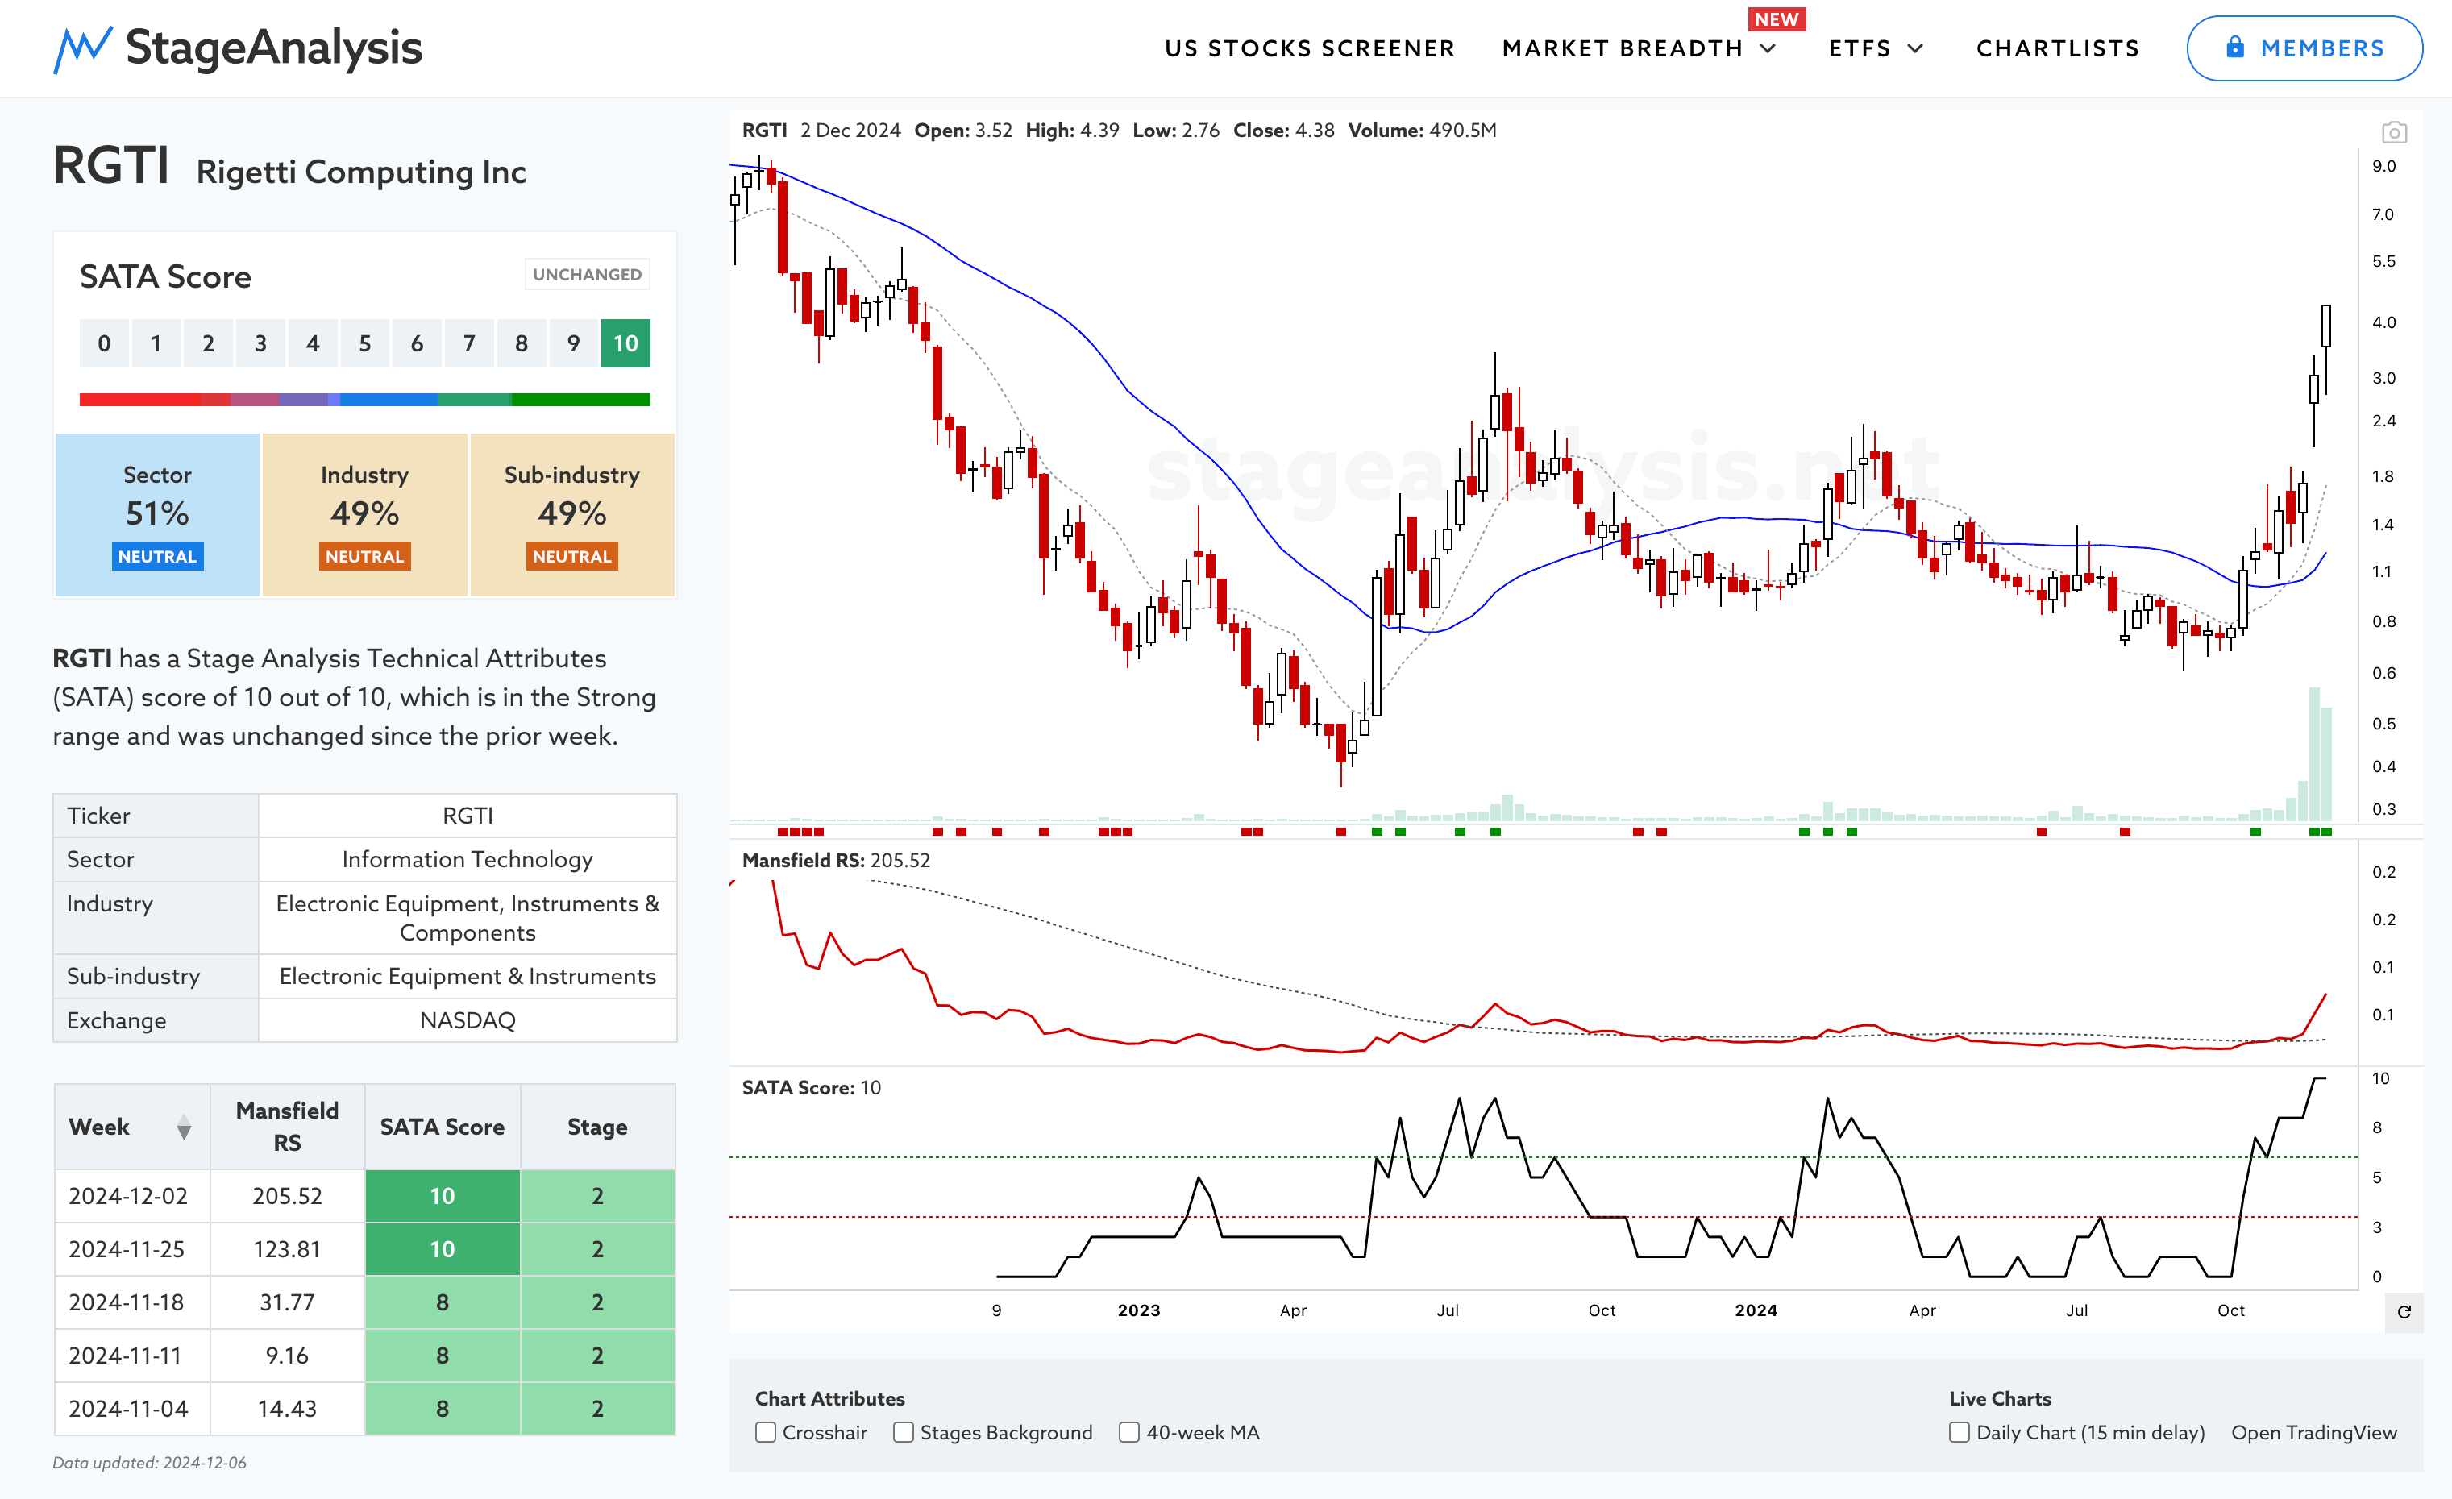Select the 2024-11-25 week cell
This screenshot has width=2452, height=1499.
(x=132, y=1249)
